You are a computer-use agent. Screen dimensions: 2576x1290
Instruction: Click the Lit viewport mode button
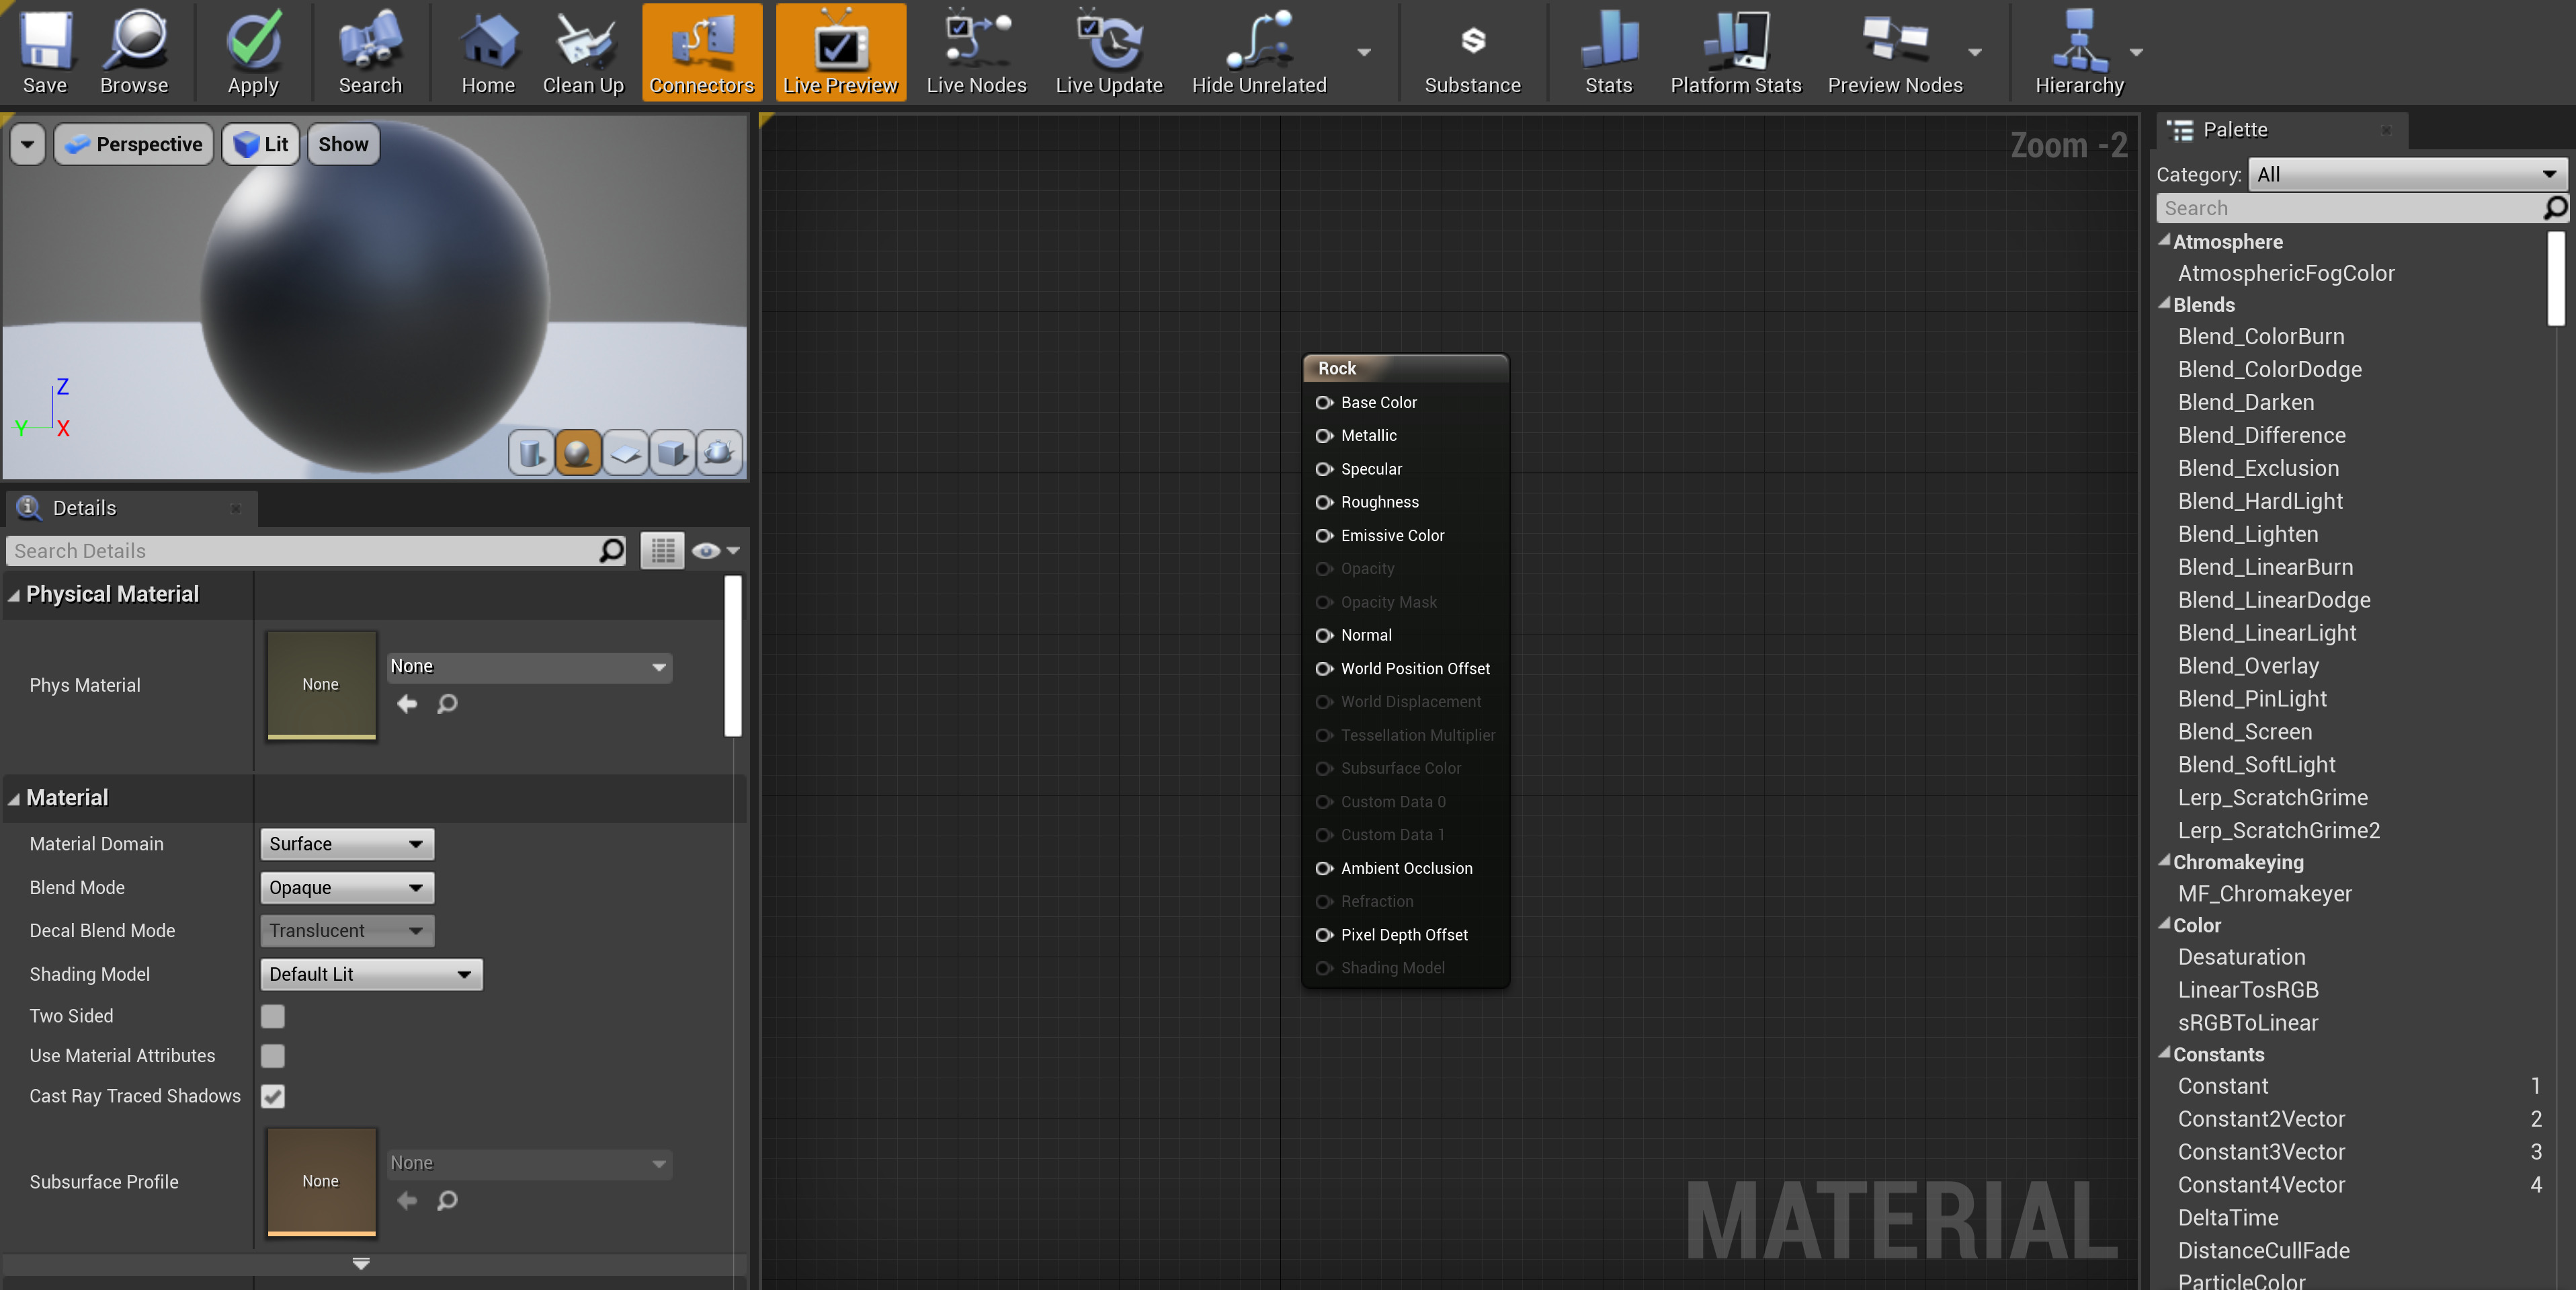(260, 144)
